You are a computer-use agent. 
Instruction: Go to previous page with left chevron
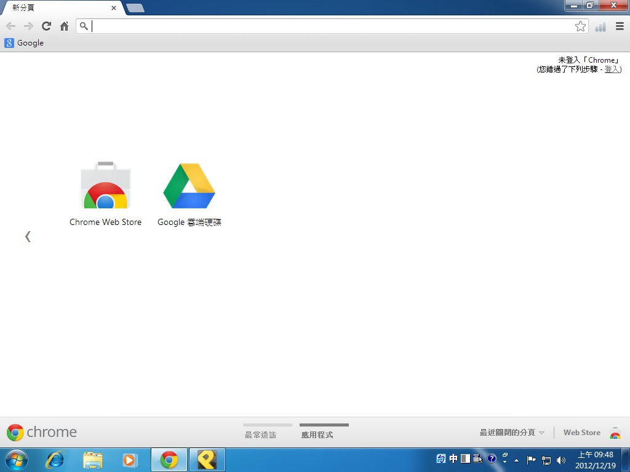click(x=28, y=237)
